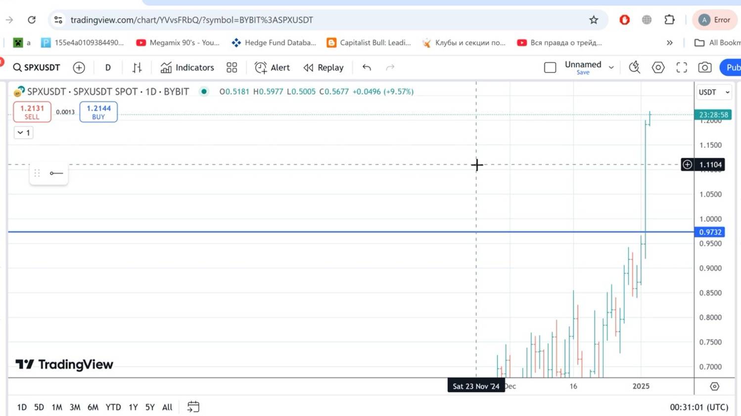Start bar Replay mode

pyautogui.click(x=324, y=68)
